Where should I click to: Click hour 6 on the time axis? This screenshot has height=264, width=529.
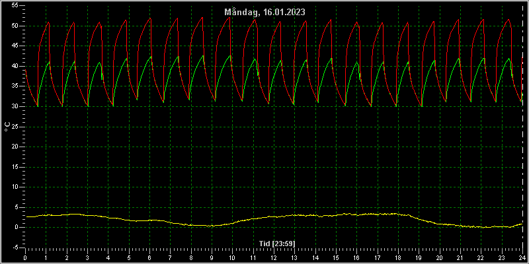tap(149, 257)
